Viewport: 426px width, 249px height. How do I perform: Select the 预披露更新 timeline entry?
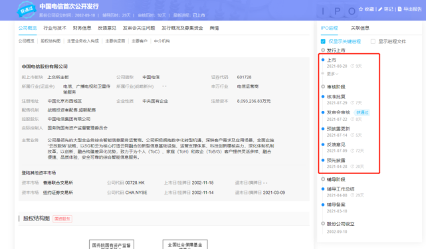click(338, 128)
